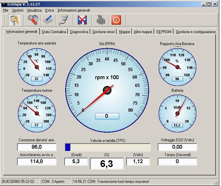This screenshot has height=186, width=221.
Task: Switch to the Stato Centralina tab
Action: [x=54, y=32]
